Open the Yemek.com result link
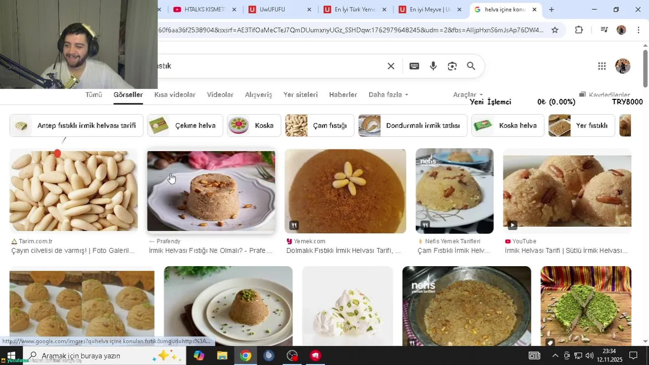 [x=343, y=250]
